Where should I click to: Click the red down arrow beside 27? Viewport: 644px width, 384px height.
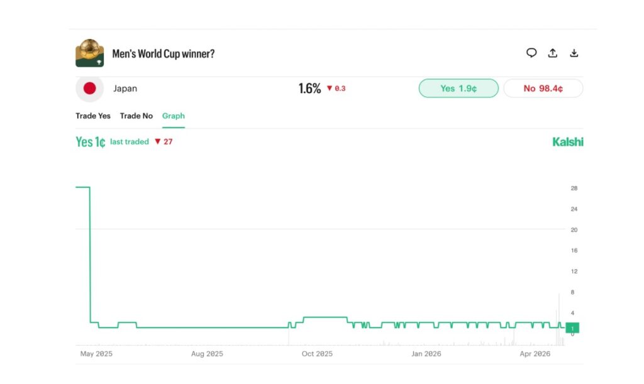tap(157, 142)
